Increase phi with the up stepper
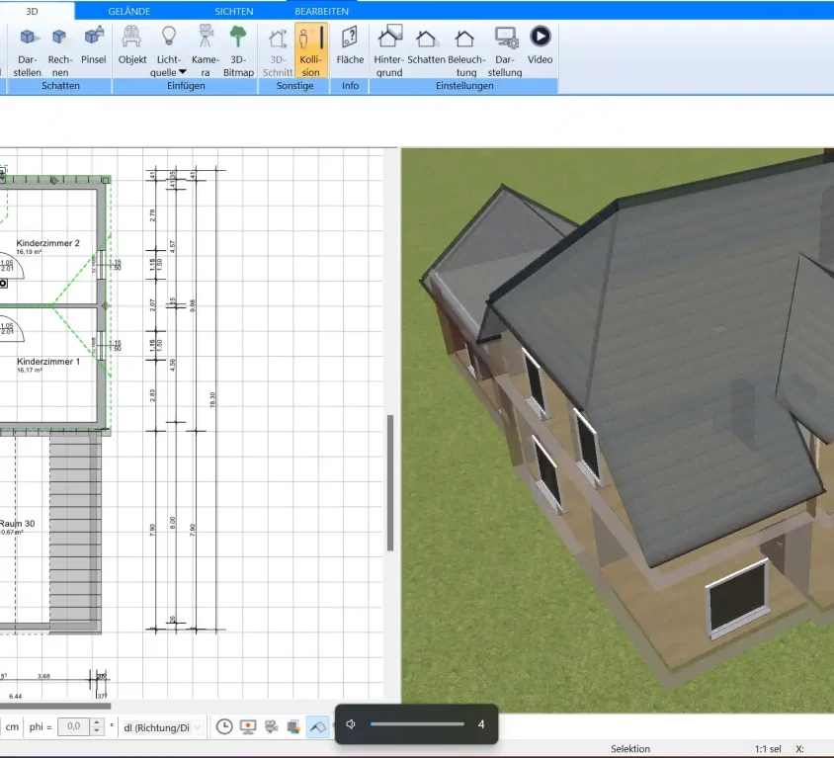 coord(96,722)
